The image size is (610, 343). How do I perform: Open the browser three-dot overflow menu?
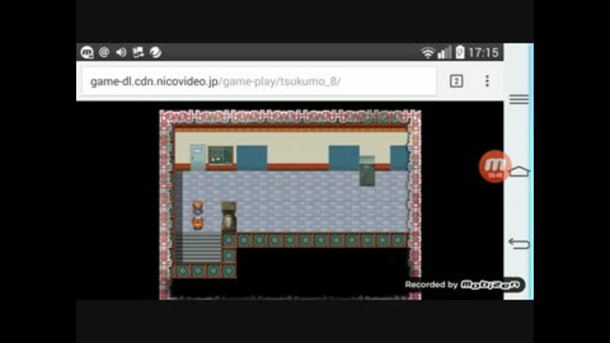pyautogui.click(x=487, y=81)
